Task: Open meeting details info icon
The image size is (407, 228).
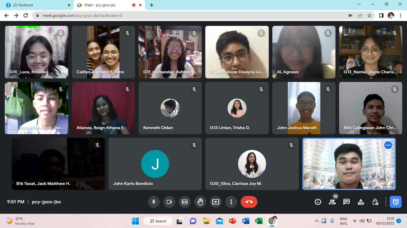Action: [318, 202]
